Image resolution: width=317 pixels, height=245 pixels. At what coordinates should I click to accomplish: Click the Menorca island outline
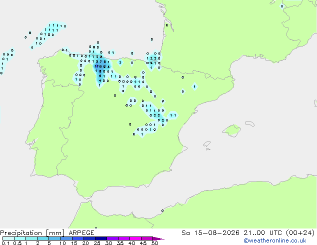pyautogui.click(x=249, y=123)
